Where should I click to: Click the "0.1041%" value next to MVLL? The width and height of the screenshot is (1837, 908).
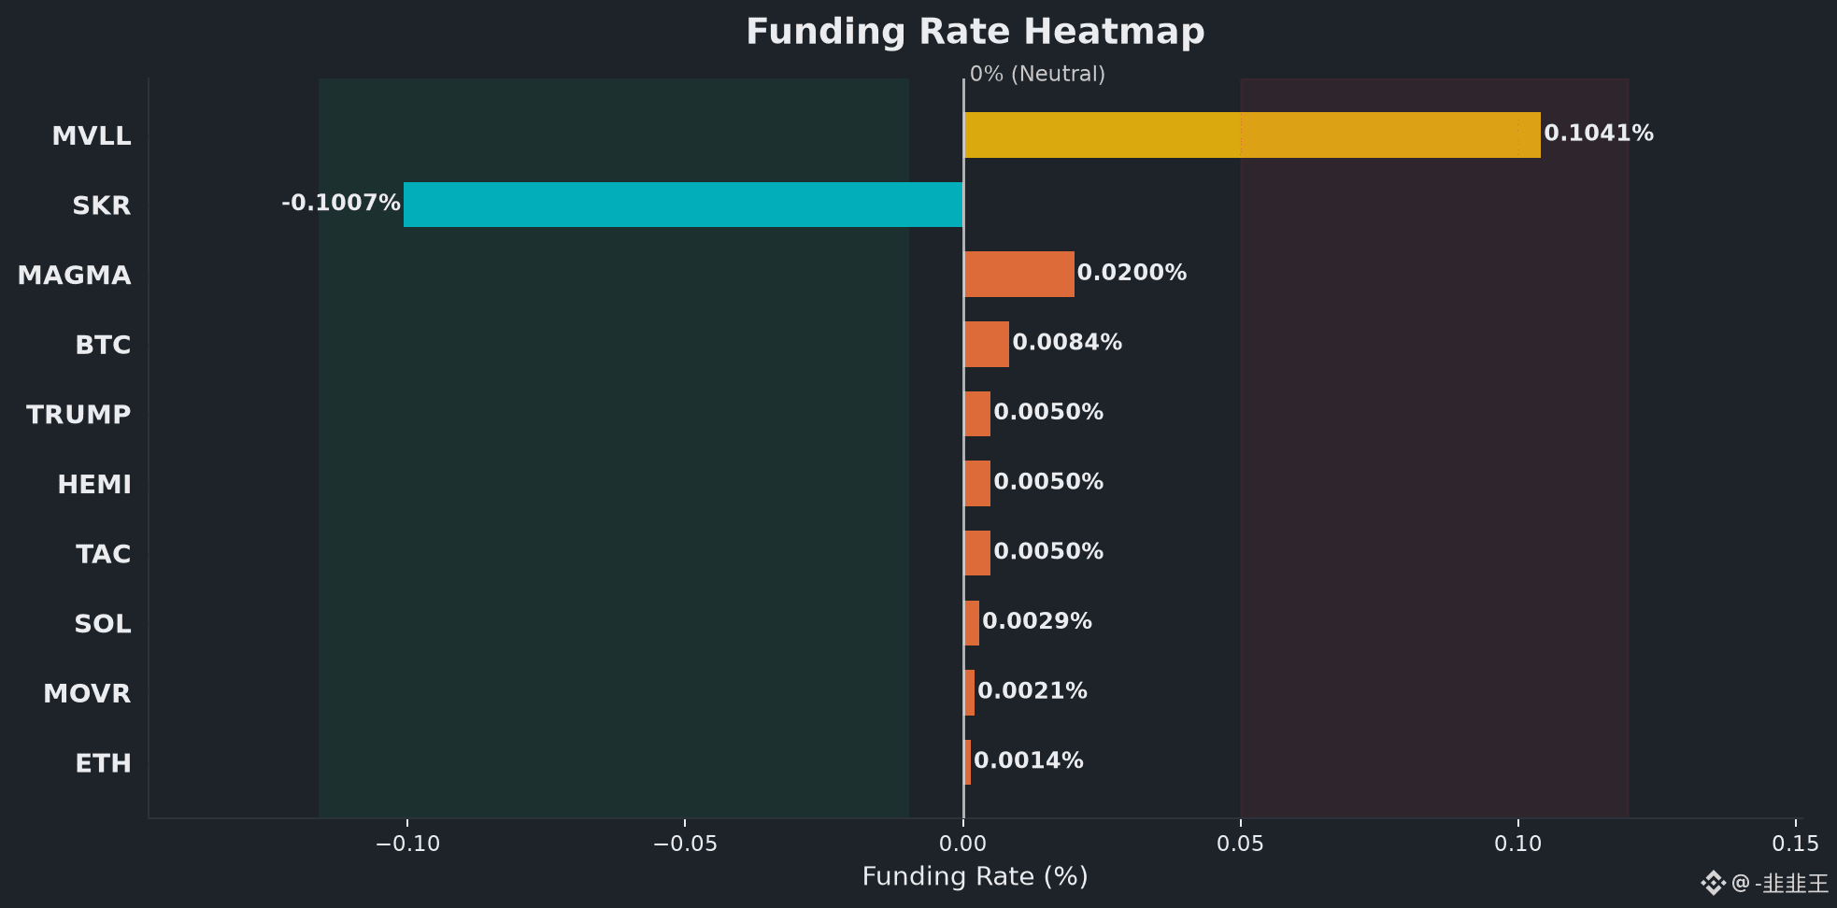click(x=1599, y=134)
